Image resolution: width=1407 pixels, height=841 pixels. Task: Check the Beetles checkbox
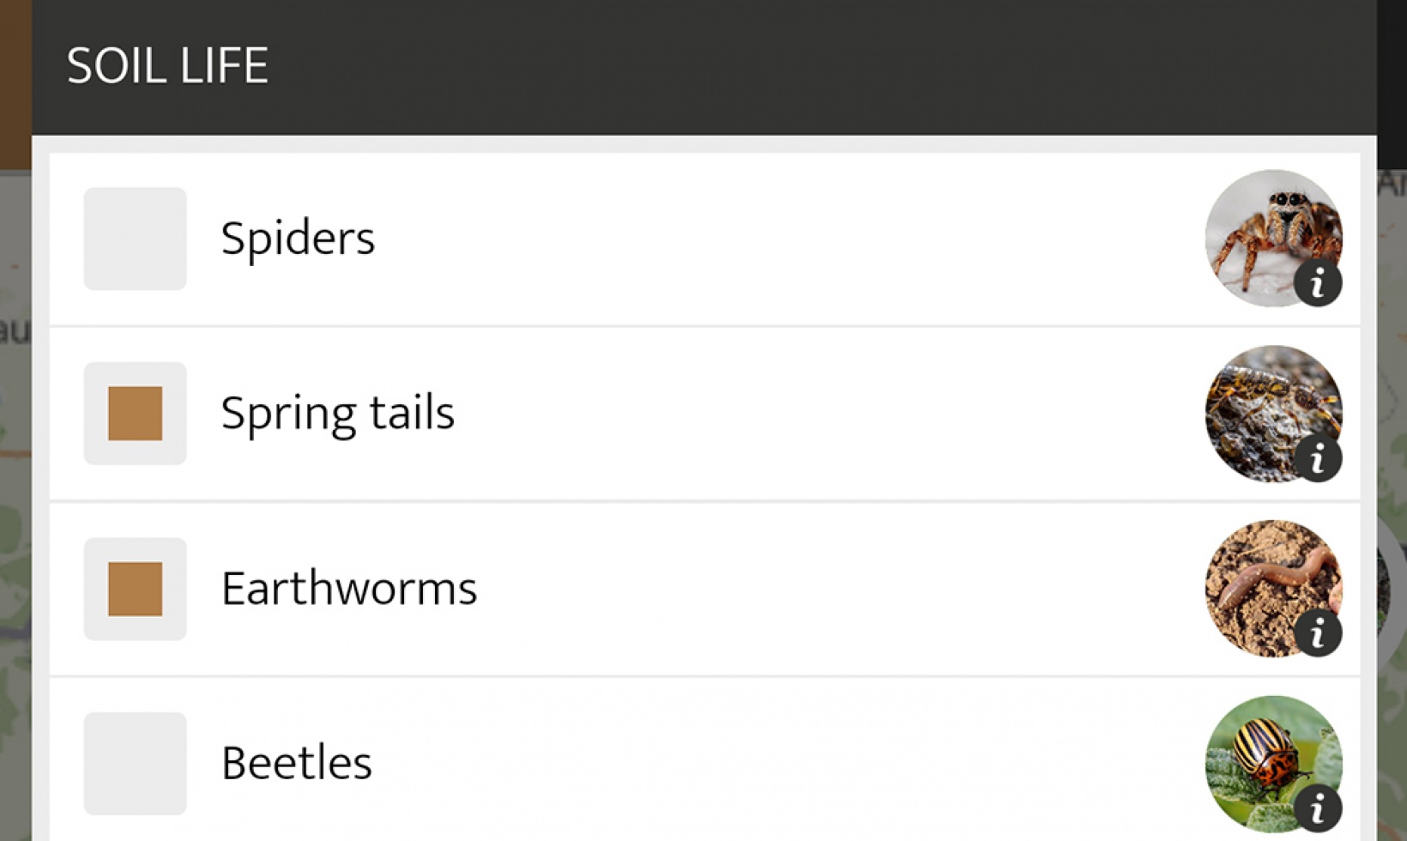point(135,762)
